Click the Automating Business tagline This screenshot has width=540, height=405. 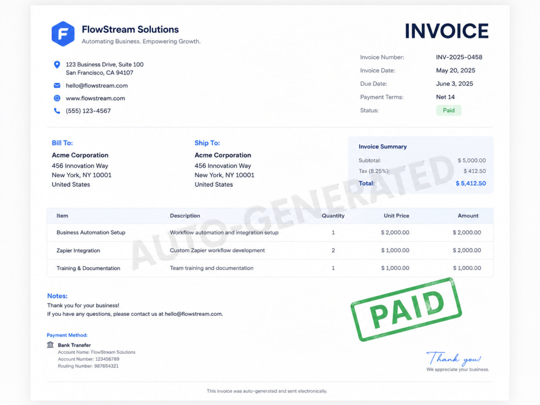click(x=141, y=42)
